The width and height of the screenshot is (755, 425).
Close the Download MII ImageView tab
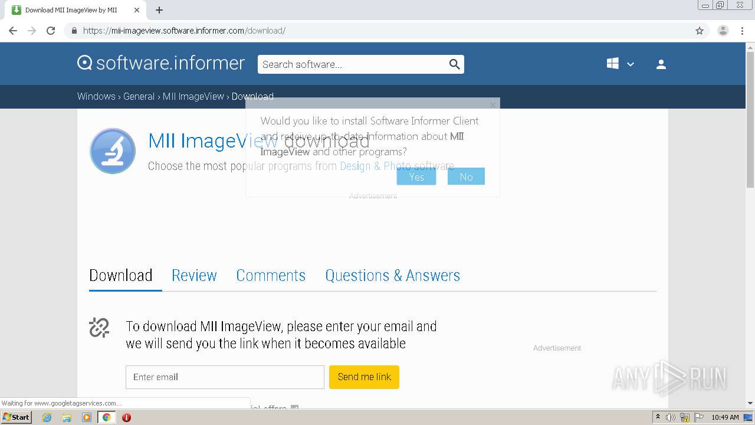coord(137,10)
